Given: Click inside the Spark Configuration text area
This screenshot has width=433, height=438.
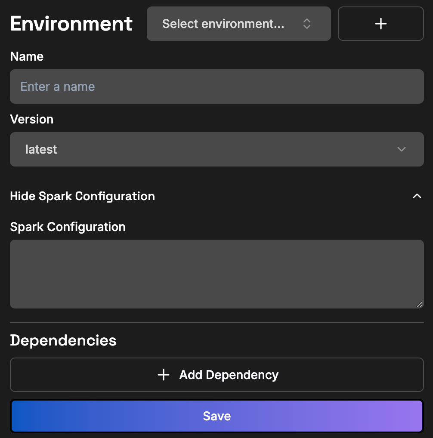Looking at the screenshot, I should (x=217, y=274).
